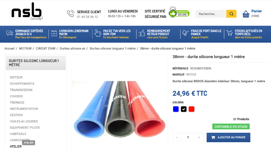
Task: Click the delivery truck icon in the blue banner
Action: (10, 33)
